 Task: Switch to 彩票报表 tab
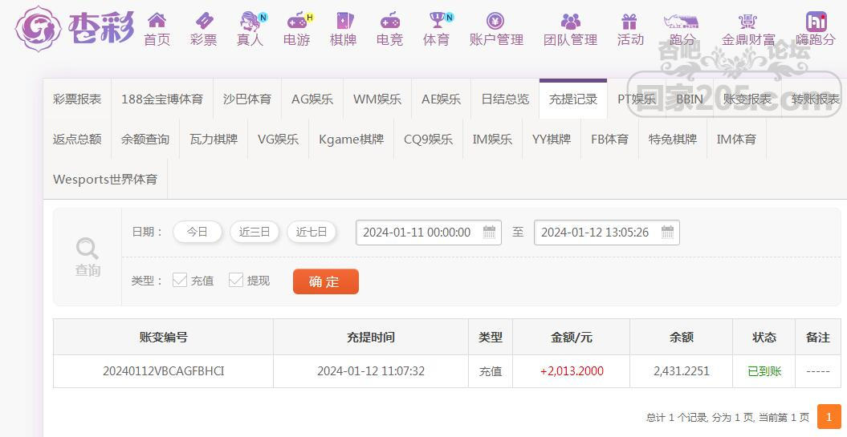[77, 99]
